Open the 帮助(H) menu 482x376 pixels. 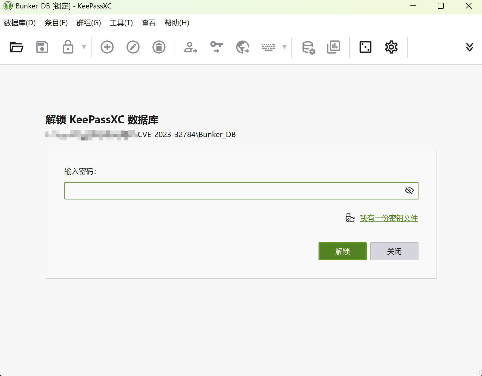[177, 23]
